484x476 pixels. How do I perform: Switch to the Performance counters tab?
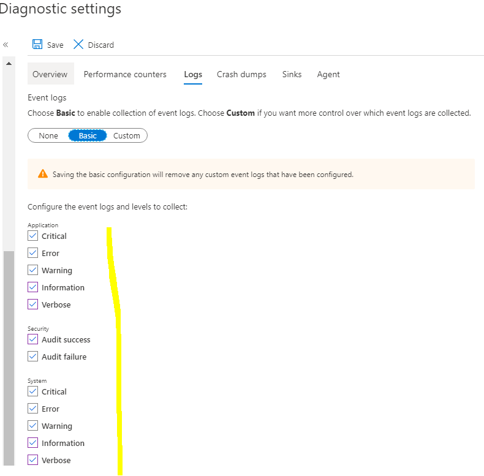125,74
